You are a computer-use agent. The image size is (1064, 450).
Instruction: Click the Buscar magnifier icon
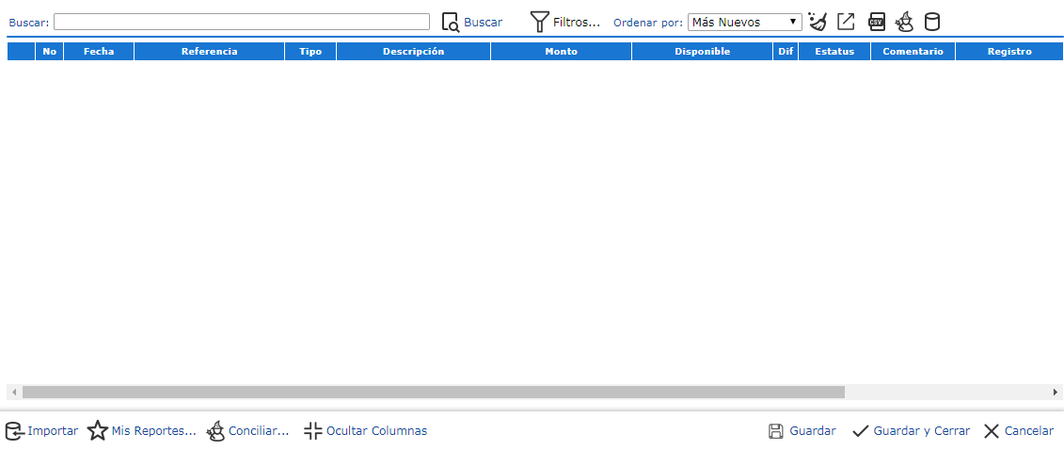point(451,23)
